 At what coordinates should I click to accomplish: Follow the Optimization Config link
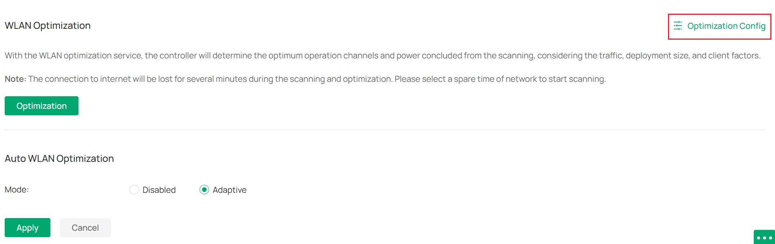tap(727, 26)
